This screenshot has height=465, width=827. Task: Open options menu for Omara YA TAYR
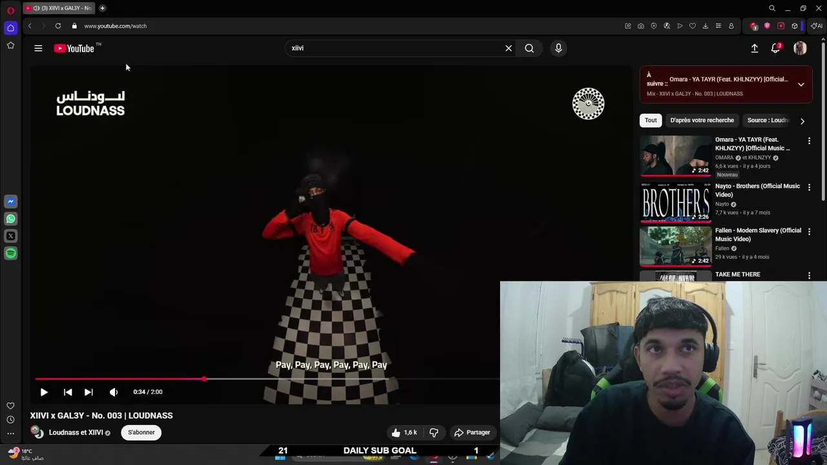[809, 141]
